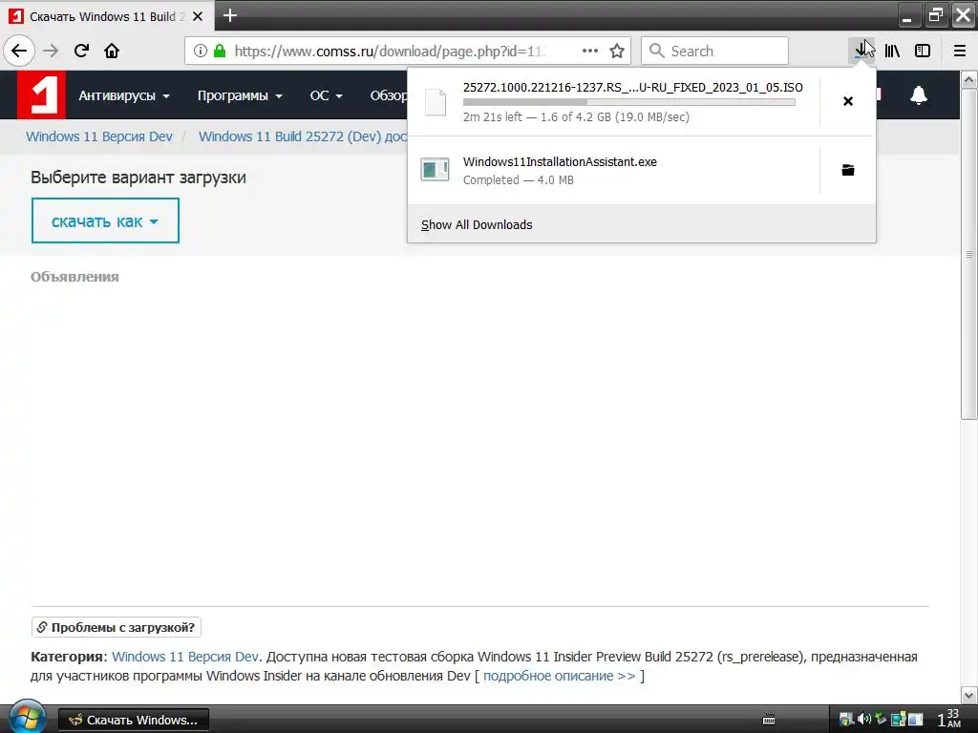Click the taskbar clock
Screen dimensions: 978x733
pos(949,719)
